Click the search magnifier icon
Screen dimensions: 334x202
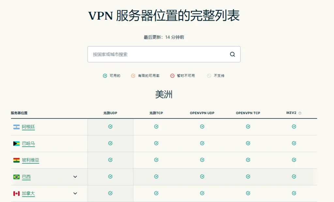(x=232, y=54)
